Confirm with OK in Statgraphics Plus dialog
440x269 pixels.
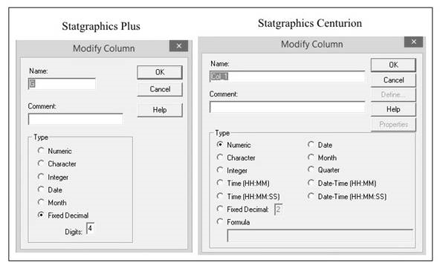[x=160, y=72]
